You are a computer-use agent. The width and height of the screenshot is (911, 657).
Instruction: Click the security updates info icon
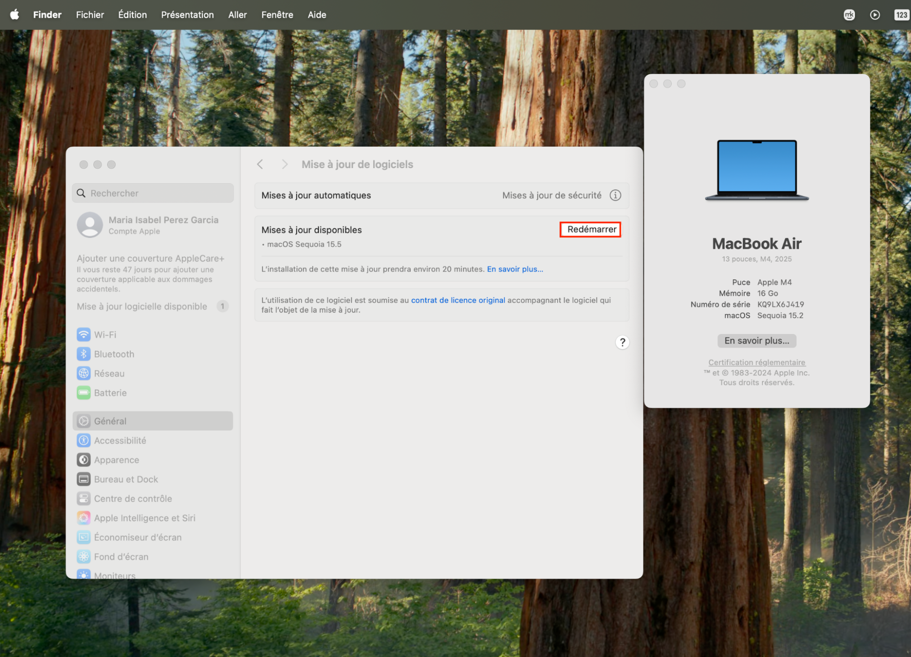click(x=615, y=195)
